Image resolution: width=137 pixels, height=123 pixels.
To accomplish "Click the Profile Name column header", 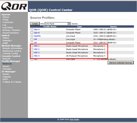I will click(x=50, y=27).
